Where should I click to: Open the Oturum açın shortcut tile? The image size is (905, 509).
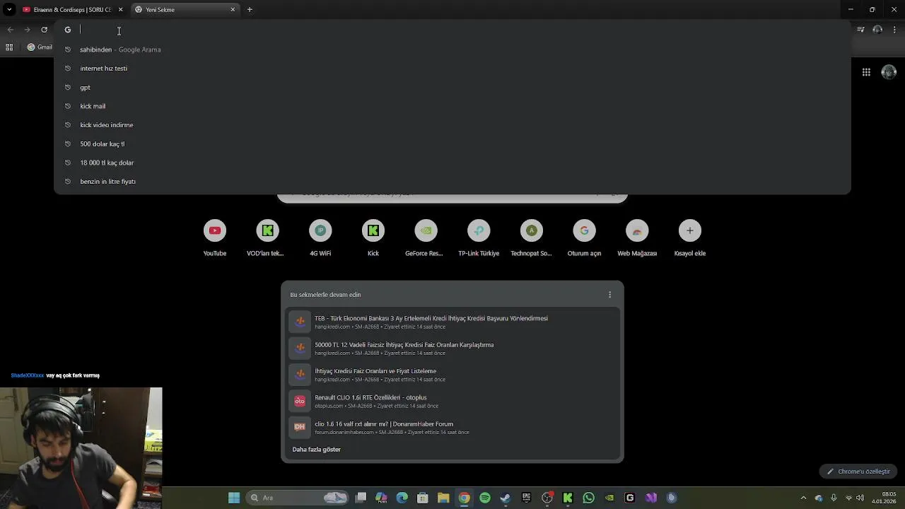(584, 238)
